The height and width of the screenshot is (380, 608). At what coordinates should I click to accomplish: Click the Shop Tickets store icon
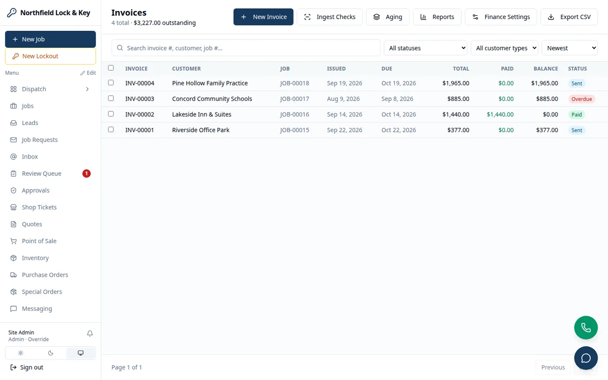[13, 208]
